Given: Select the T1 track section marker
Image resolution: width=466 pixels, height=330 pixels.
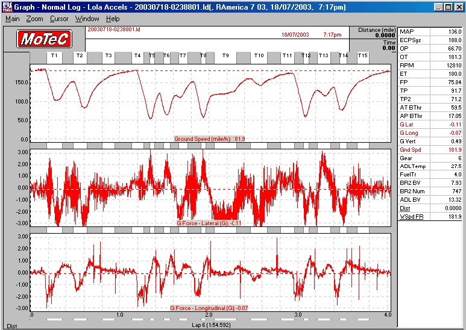Looking at the screenshot, I should tap(54, 55).
